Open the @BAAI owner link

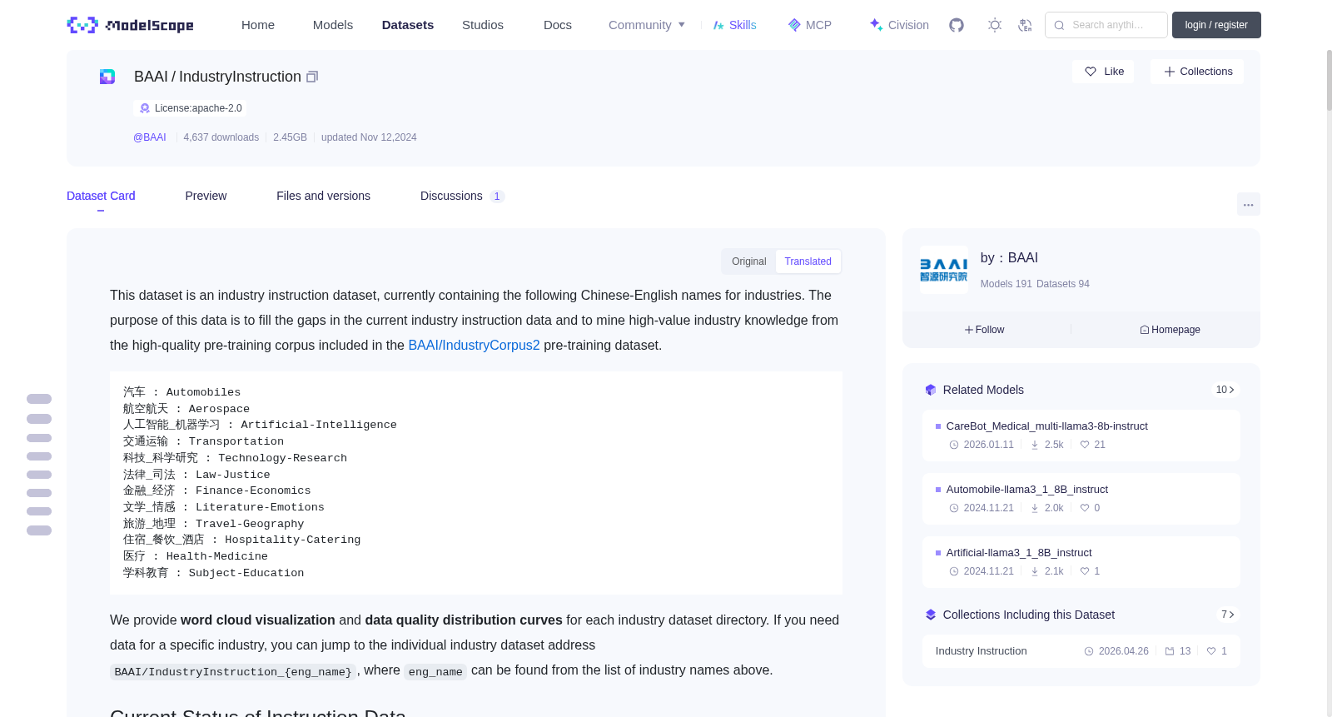150,137
